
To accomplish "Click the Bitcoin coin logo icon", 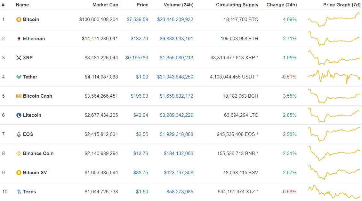I will tap(19, 19).
